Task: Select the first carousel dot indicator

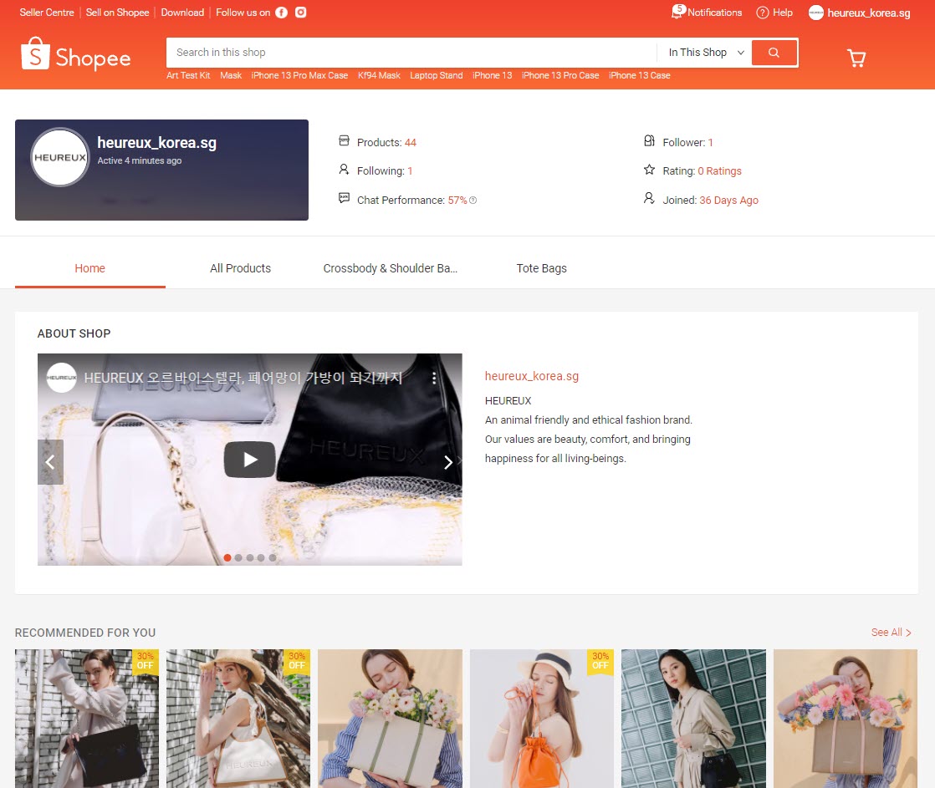Action: point(227,558)
